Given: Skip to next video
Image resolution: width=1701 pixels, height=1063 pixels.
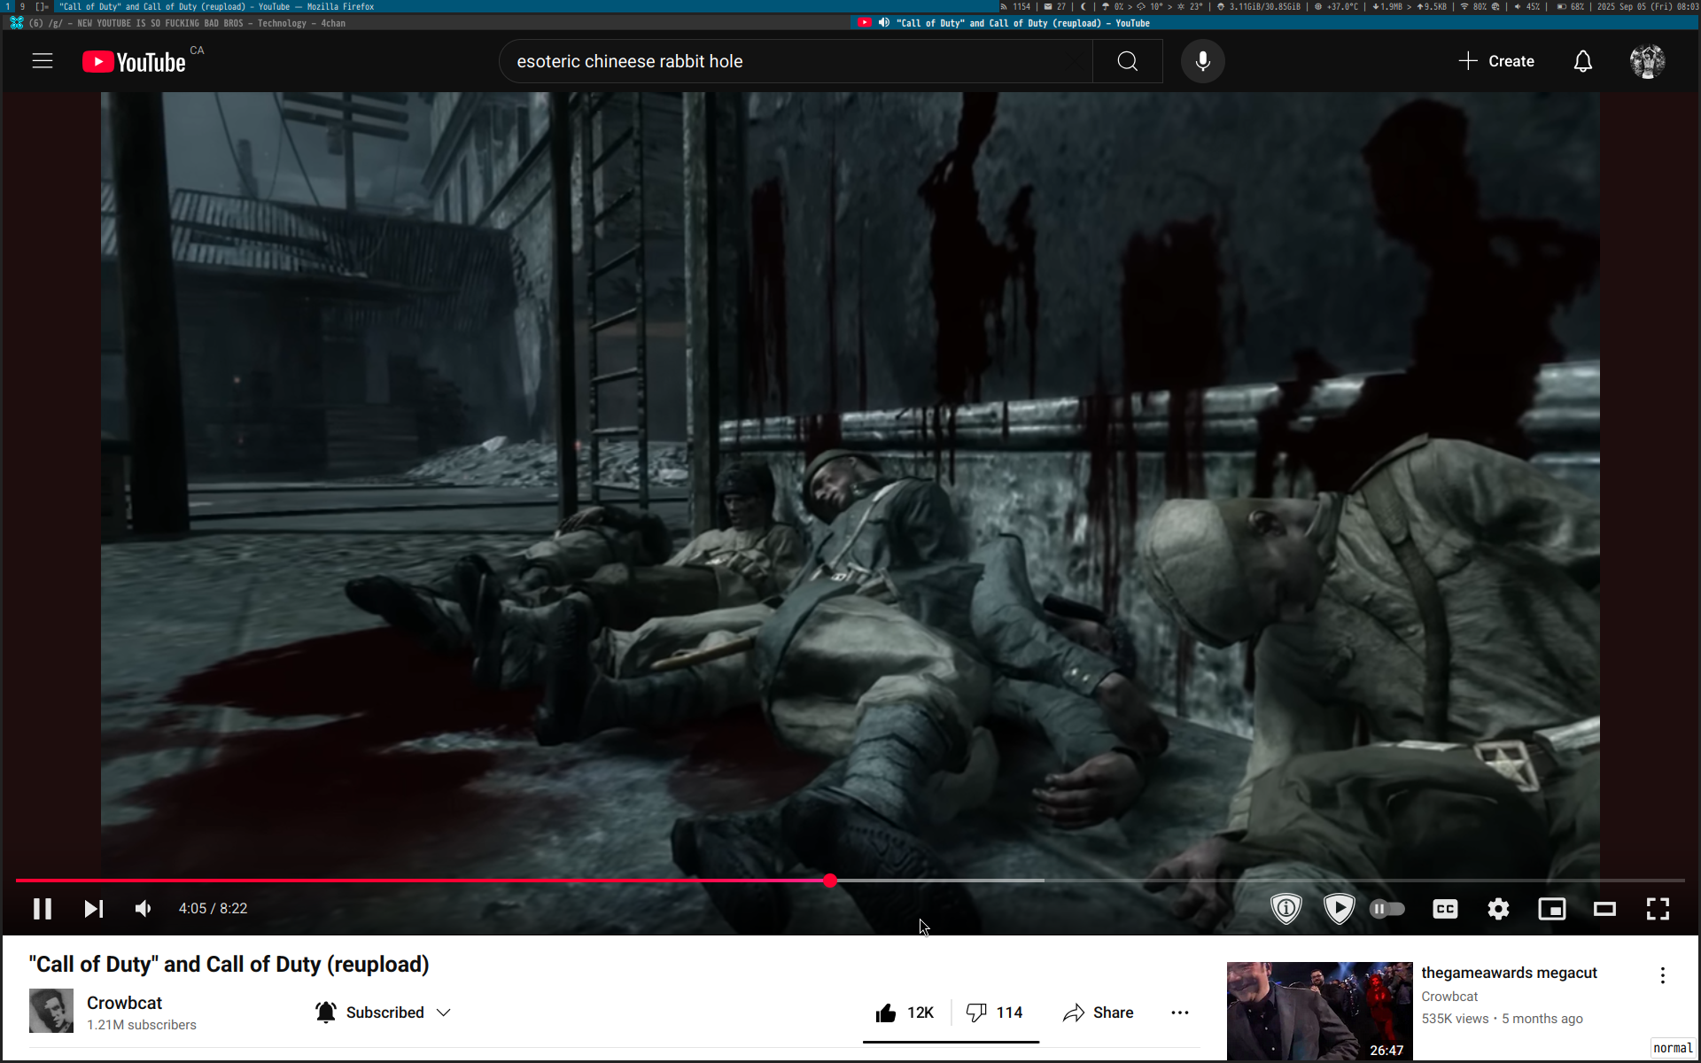Looking at the screenshot, I should point(94,909).
